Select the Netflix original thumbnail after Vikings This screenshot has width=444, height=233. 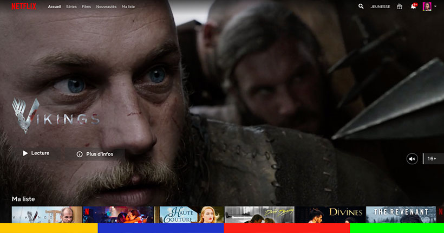118,215
